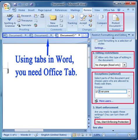
Task: Open the Home ribbon tab
Action: pos(22,10)
